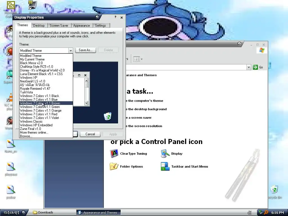Choose Windows XP theme from list
The height and width of the screenshot is (216, 288).
click(46, 78)
